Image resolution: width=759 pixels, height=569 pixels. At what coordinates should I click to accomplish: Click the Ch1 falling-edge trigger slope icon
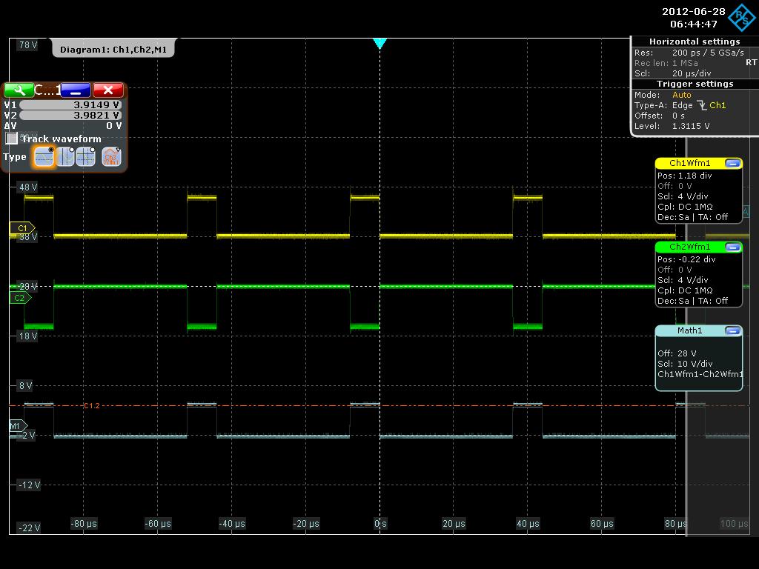tap(701, 105)
